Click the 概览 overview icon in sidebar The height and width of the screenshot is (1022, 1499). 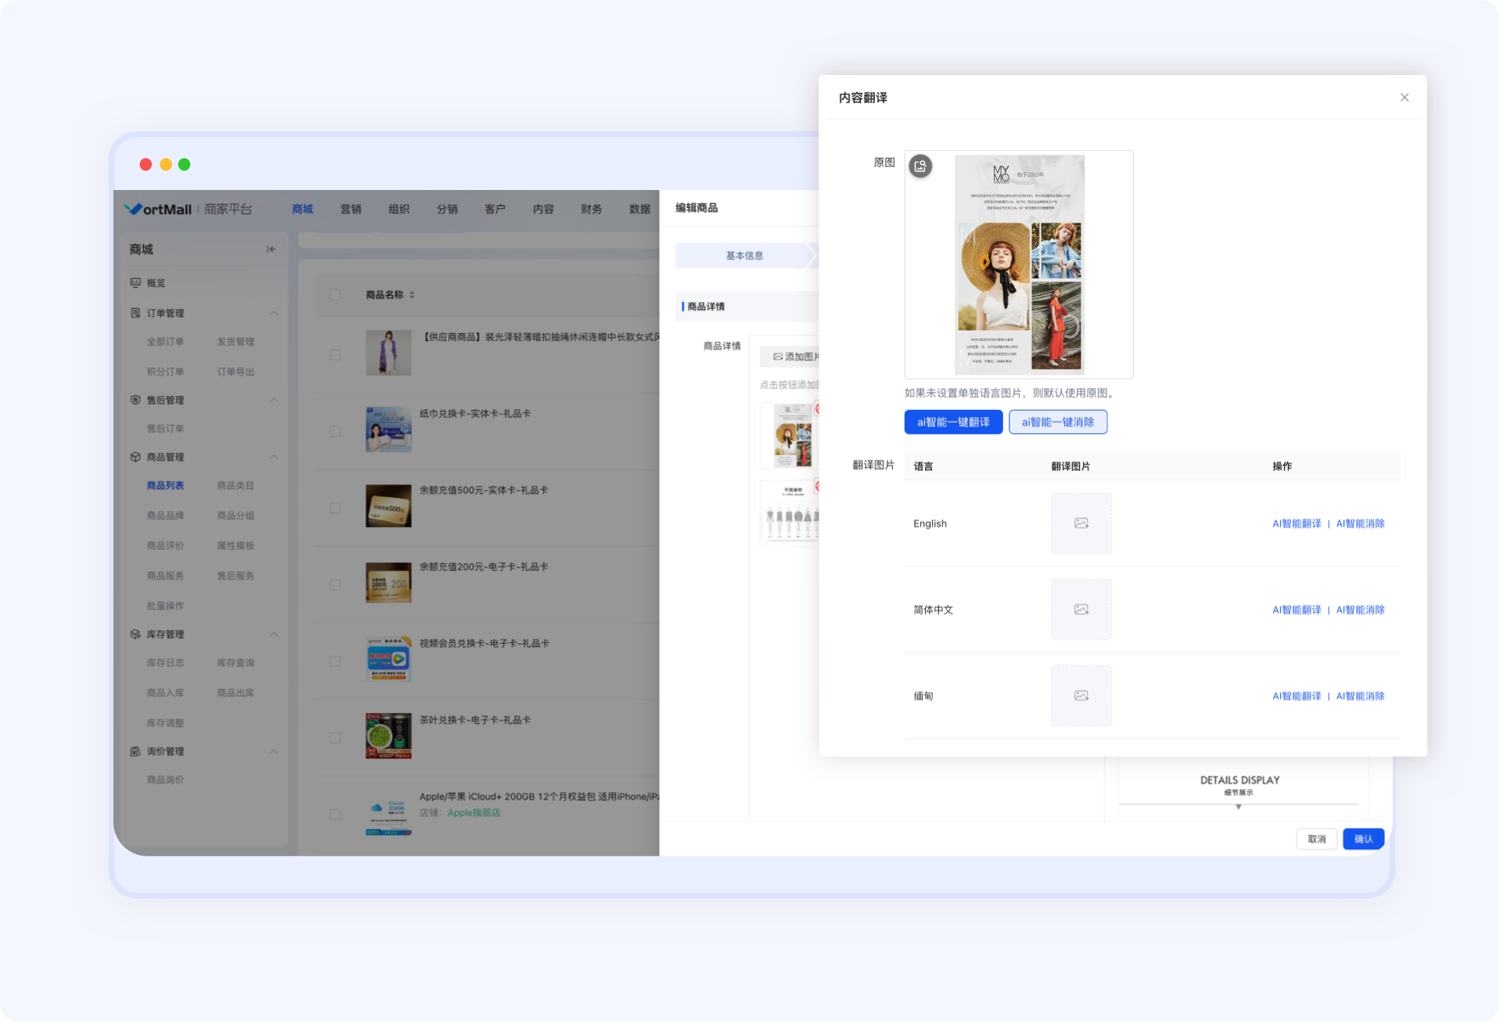(x=135, y=282)
